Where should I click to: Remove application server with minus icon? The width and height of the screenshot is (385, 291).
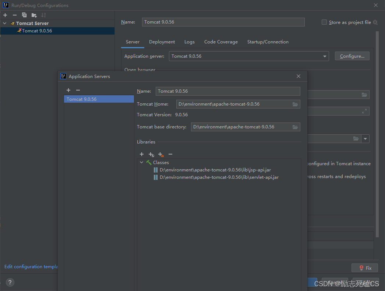pyautogui.click(x=78, y=90)
